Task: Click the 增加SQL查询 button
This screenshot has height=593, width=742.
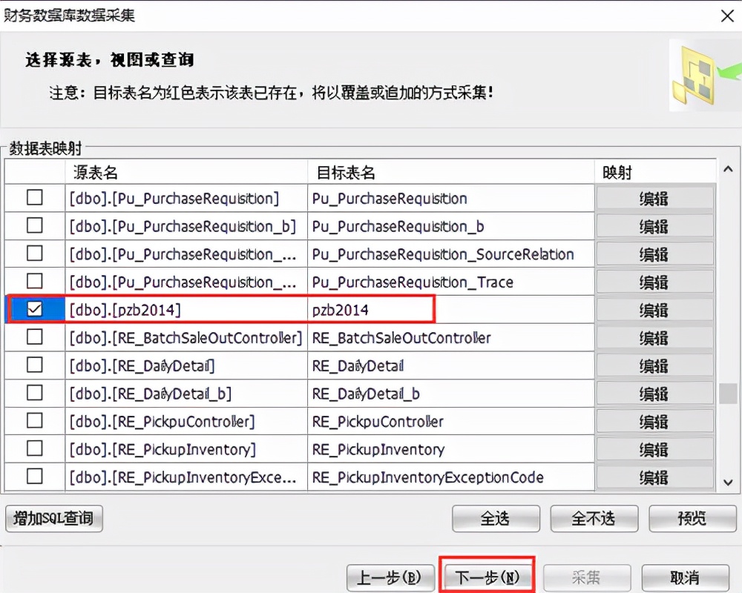Action: [x=53, y=518]
